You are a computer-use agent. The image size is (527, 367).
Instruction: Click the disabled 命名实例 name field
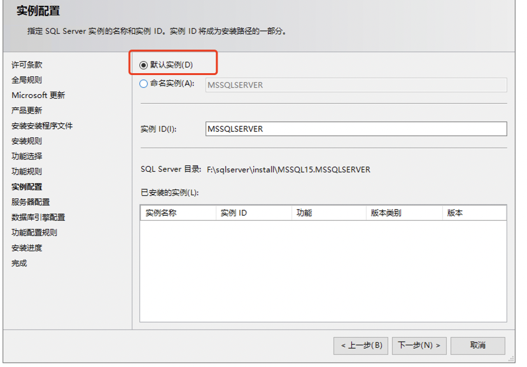356,85
